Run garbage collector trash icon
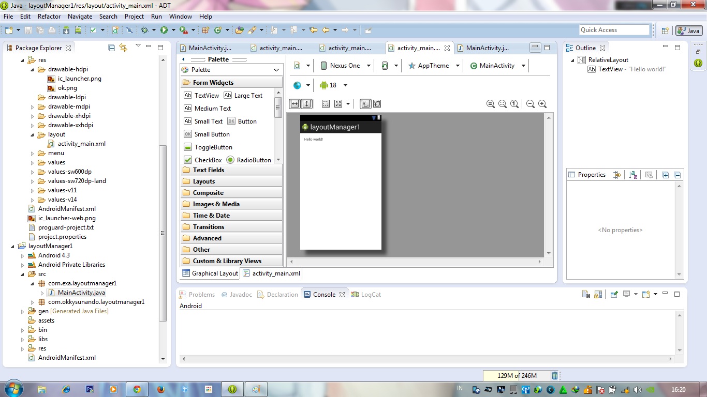The height and width of the screenshot is (397, 707). click(x=555, y=376)
